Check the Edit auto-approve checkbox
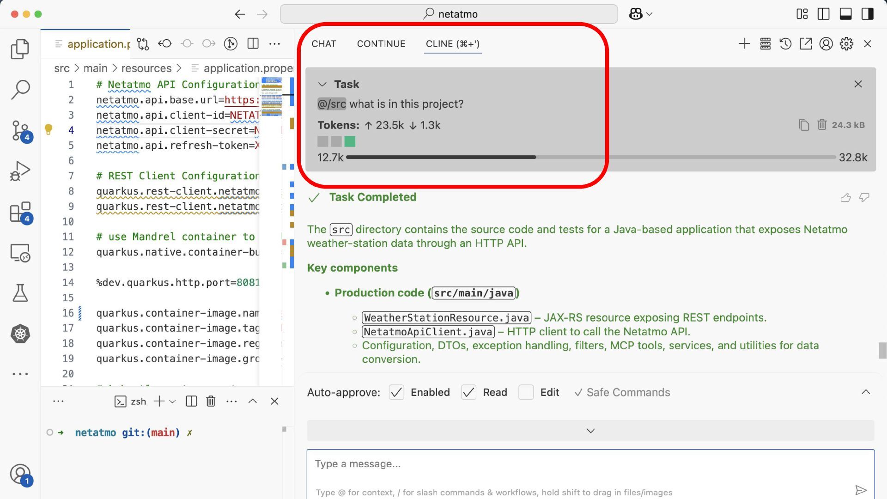 526,392
